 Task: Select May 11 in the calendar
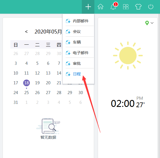[27, 73]
